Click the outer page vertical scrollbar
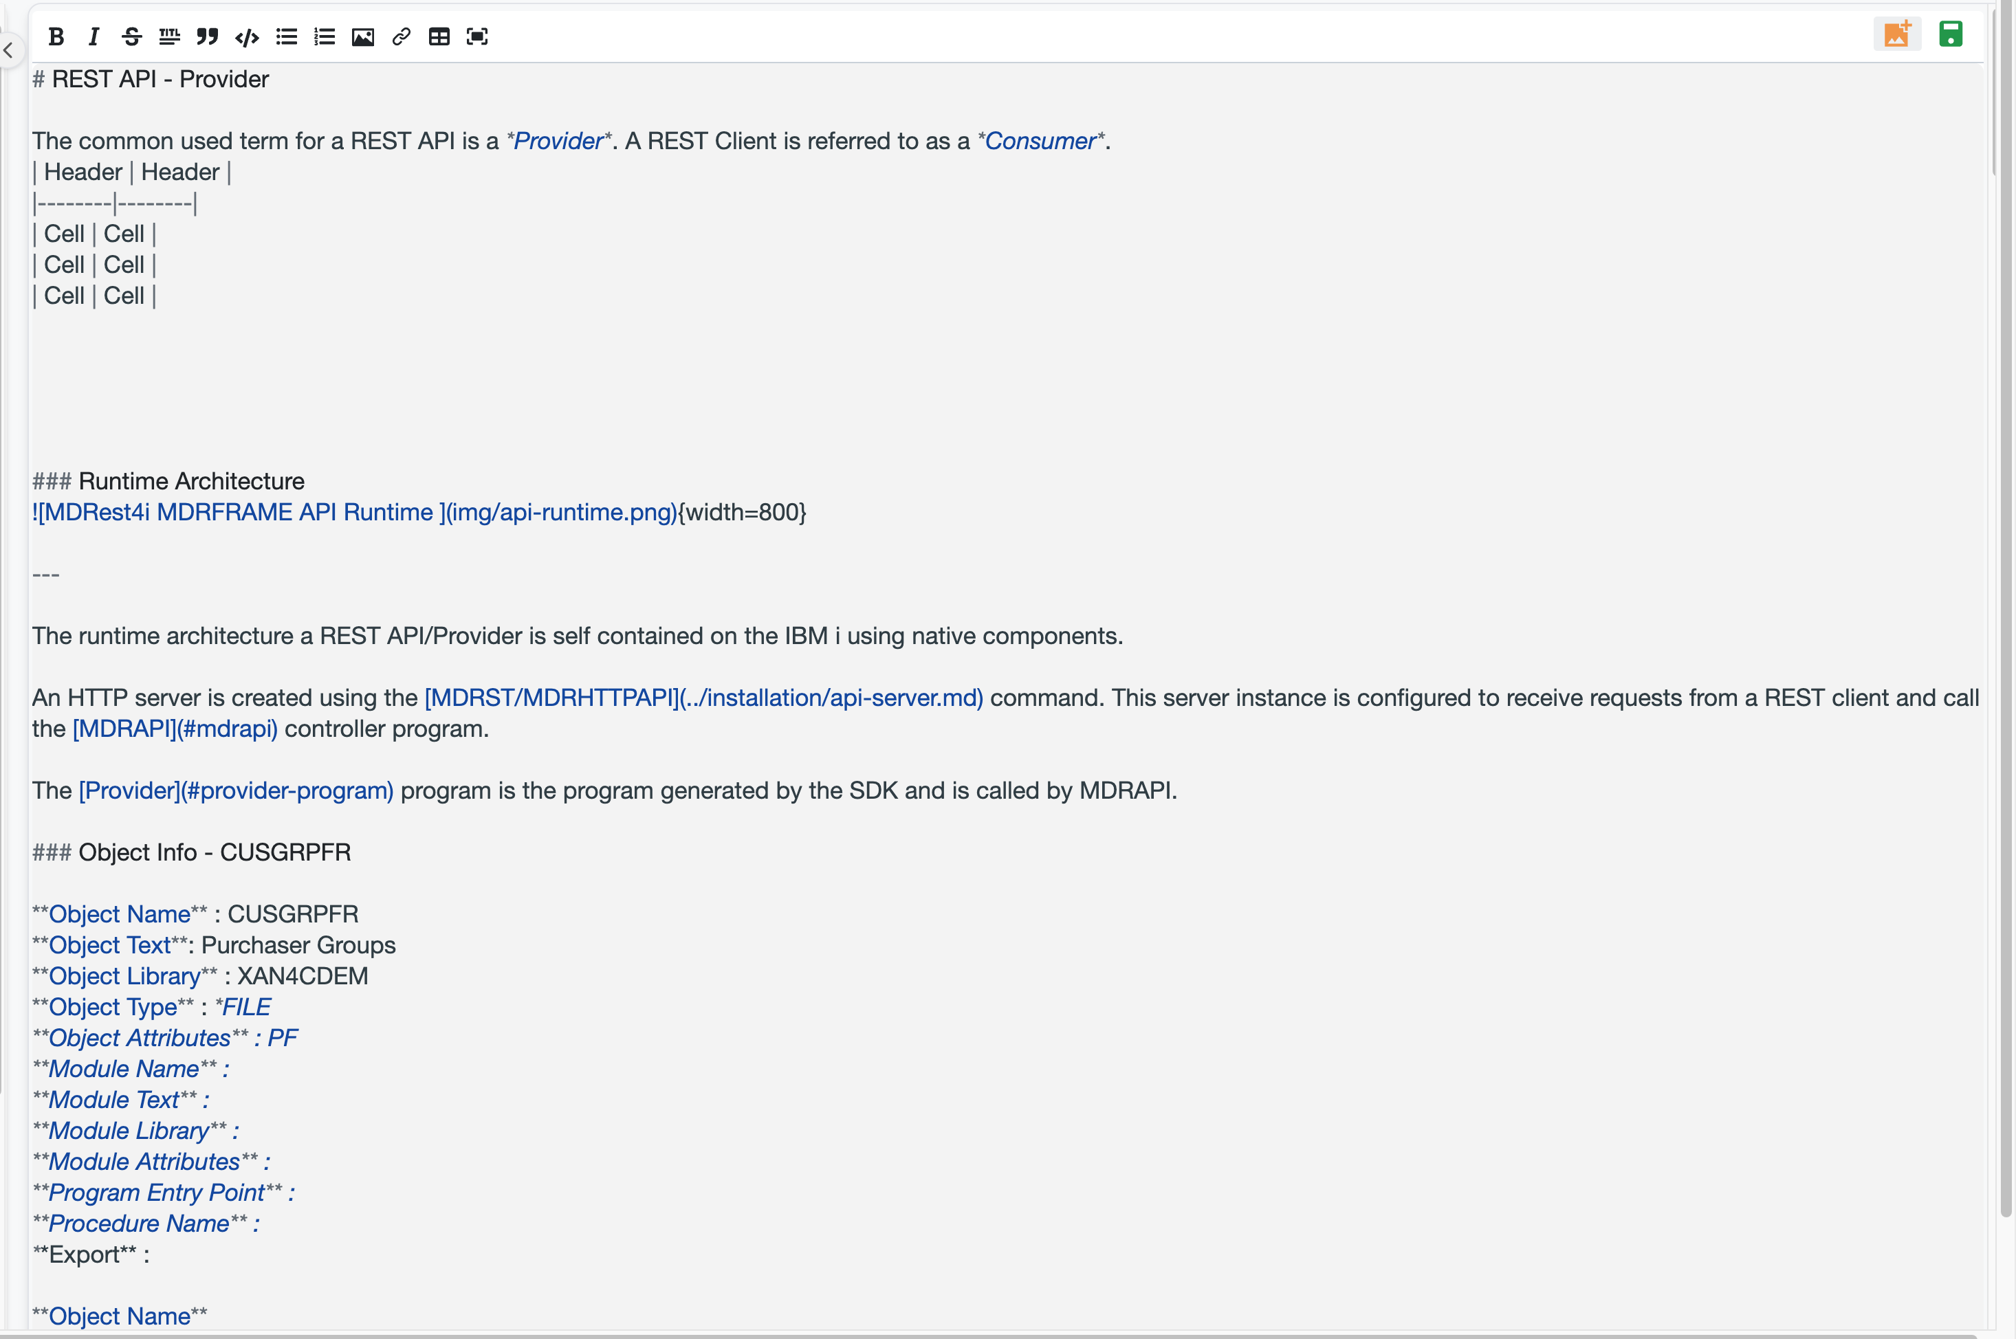 2006,608
